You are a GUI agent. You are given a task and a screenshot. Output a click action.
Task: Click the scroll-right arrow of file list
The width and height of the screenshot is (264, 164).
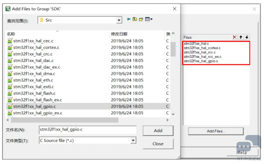[167, 120]
